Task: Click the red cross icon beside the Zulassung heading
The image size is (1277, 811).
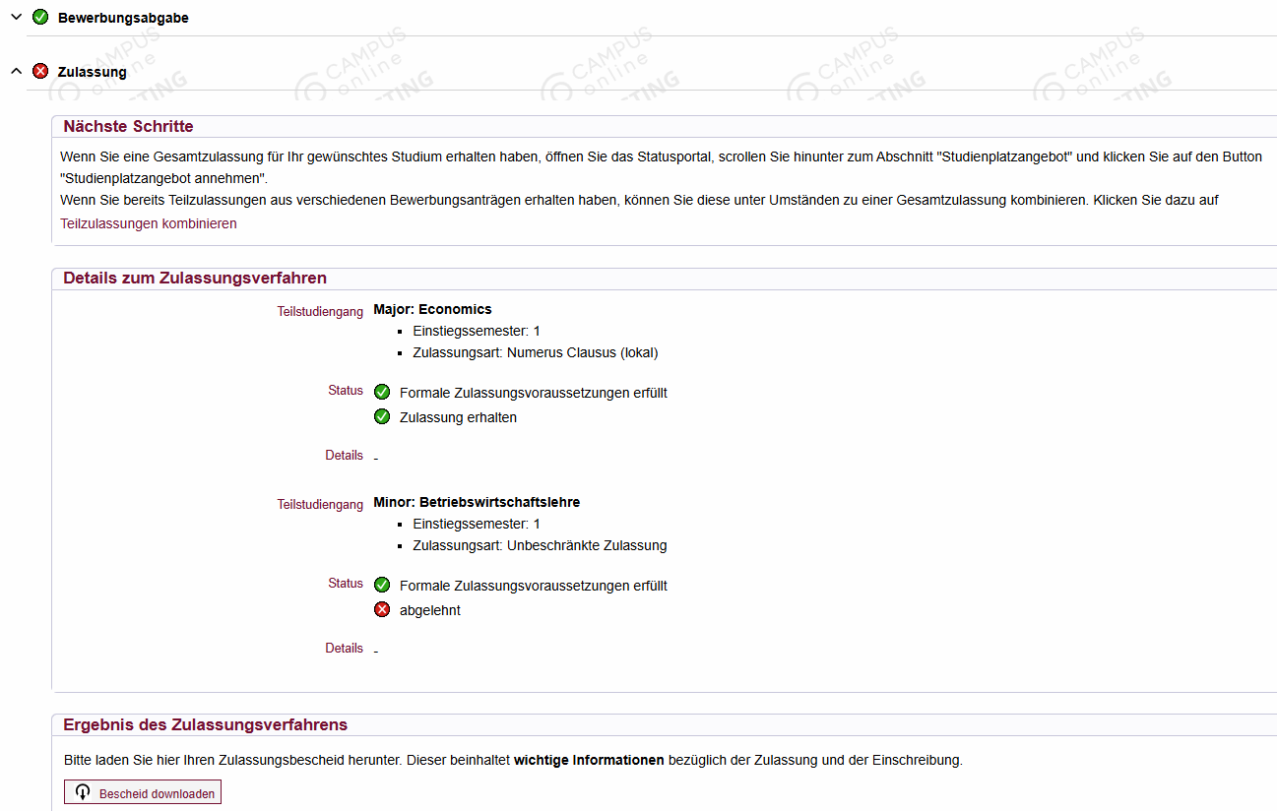Action: [40, 71]
